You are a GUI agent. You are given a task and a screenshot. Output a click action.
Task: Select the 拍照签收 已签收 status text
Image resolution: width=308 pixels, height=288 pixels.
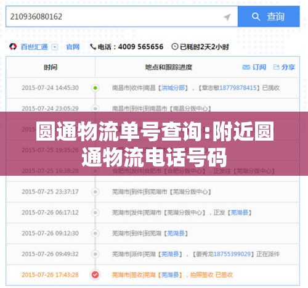pyautogui.click(x=211, y=274)
